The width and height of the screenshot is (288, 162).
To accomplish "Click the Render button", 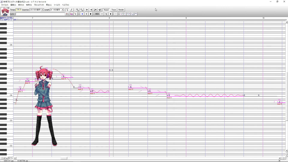I will pos(121,10).
